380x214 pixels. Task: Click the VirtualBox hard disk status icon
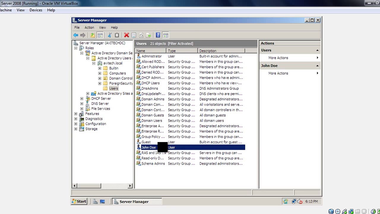[331, 211]
